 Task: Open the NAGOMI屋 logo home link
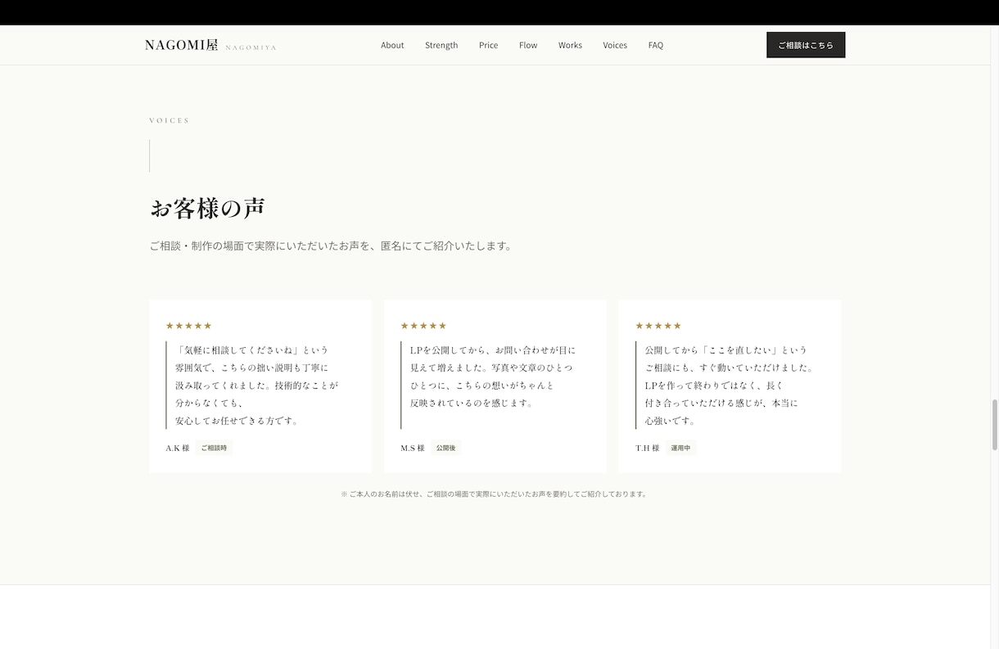pos(210,45)
